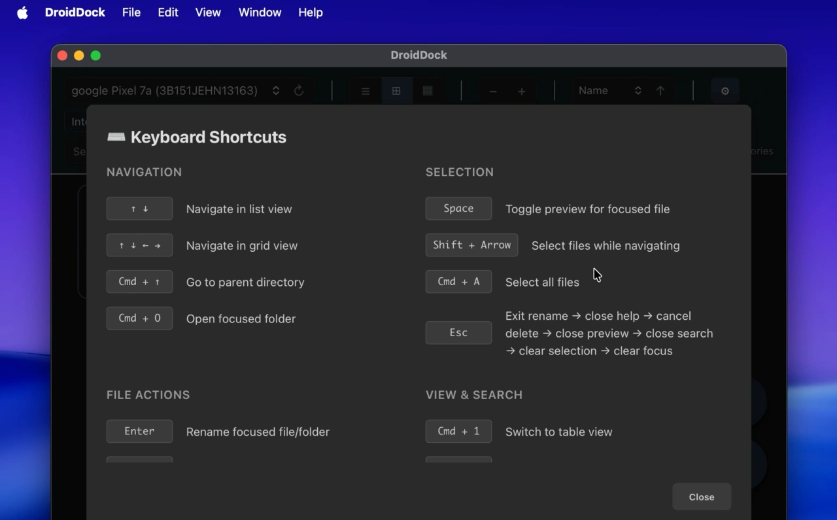837x520 pixels.
Task: Click the minus icon to shrink thumbnails
Action: tap(493, 92)
